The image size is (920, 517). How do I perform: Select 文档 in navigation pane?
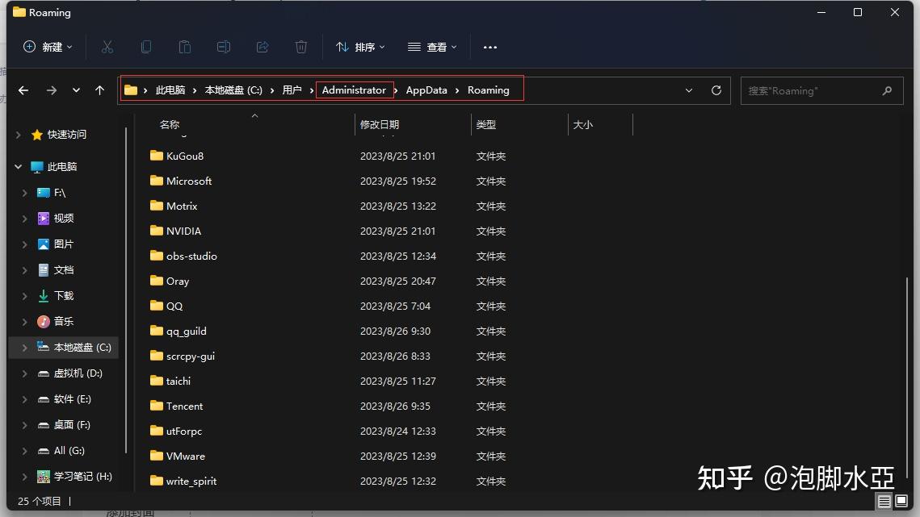[x=63, y=269]
